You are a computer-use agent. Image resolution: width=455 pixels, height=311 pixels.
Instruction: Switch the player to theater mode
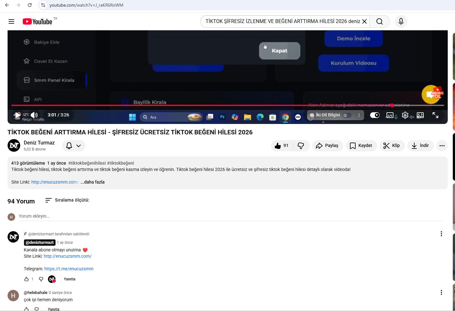pyautogui.click(x=420, y=115)
